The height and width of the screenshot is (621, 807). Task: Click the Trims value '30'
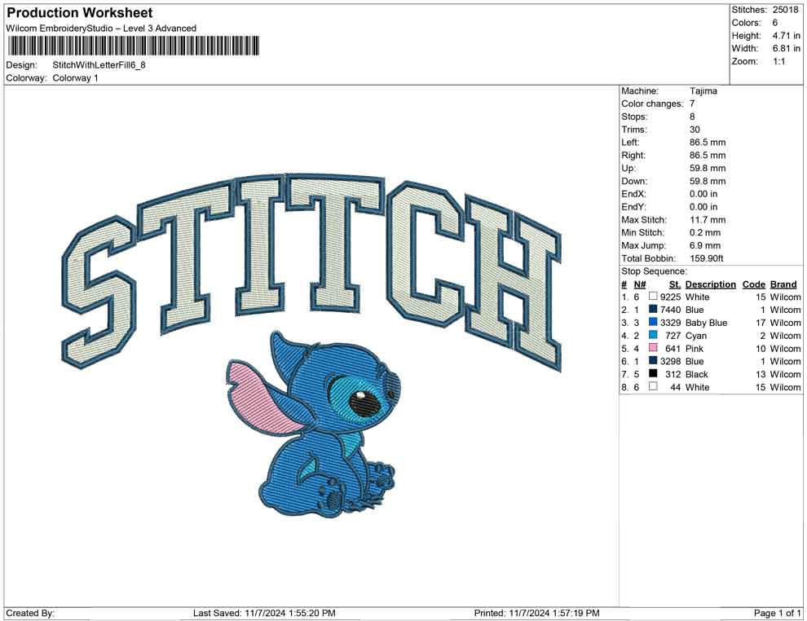click(695, 130)
